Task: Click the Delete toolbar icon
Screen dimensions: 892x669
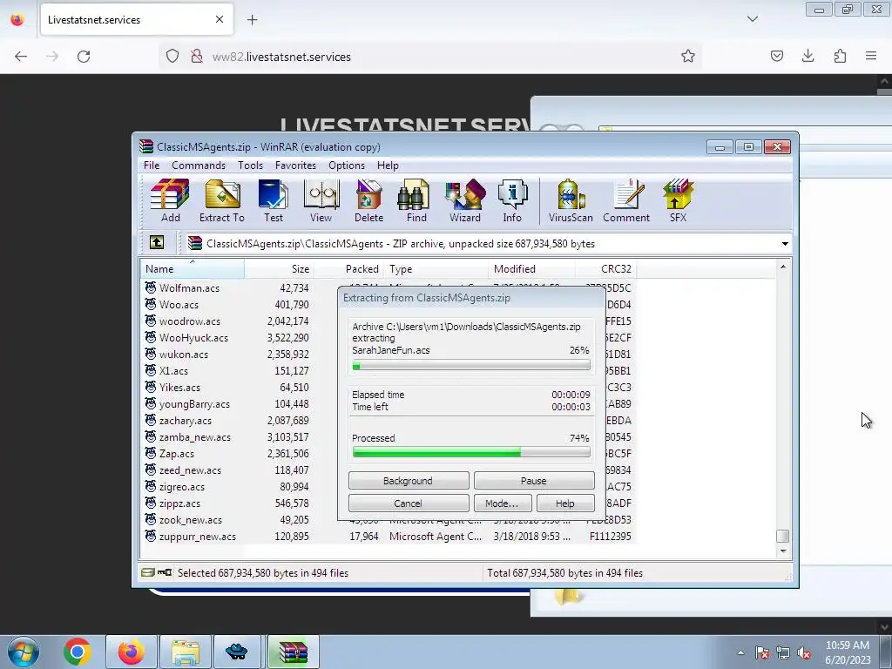Action: [368, 201]
